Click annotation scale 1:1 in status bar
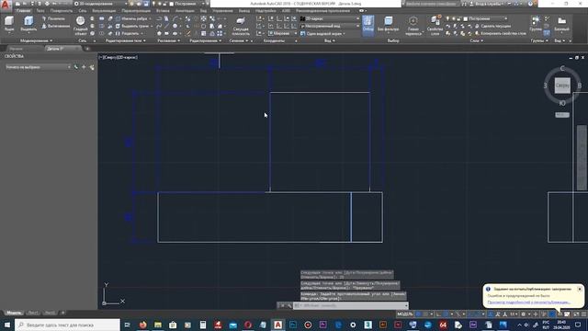Image resolution: width=588 pixels, height=331 pixels. pos(514,314)
